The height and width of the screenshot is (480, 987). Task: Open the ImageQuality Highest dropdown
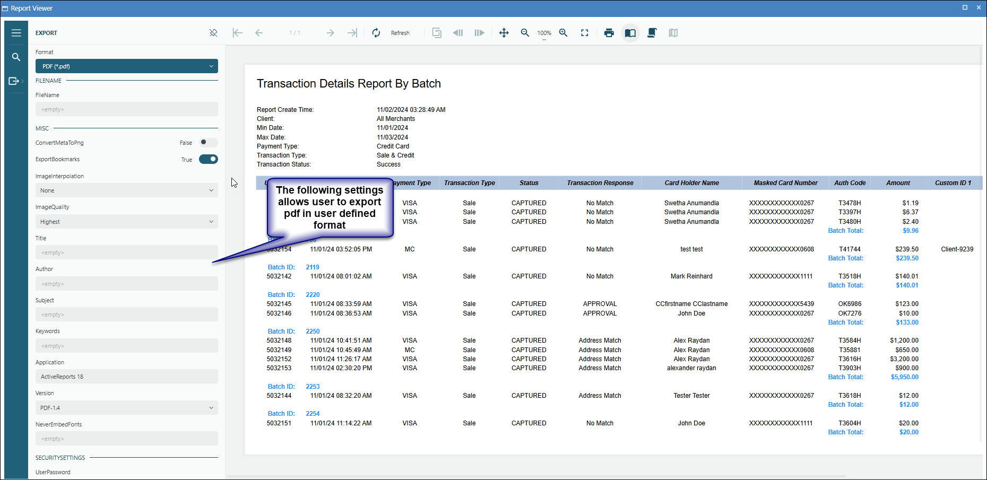(x=126, y=222)
